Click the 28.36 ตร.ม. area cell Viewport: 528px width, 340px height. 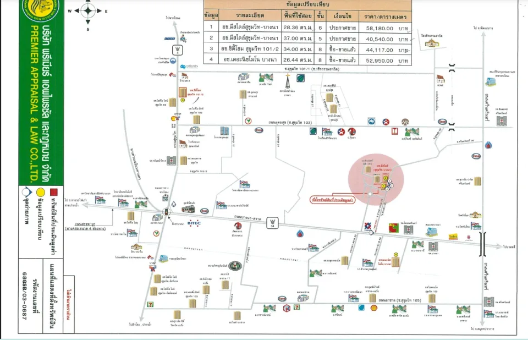click(298, 28)
